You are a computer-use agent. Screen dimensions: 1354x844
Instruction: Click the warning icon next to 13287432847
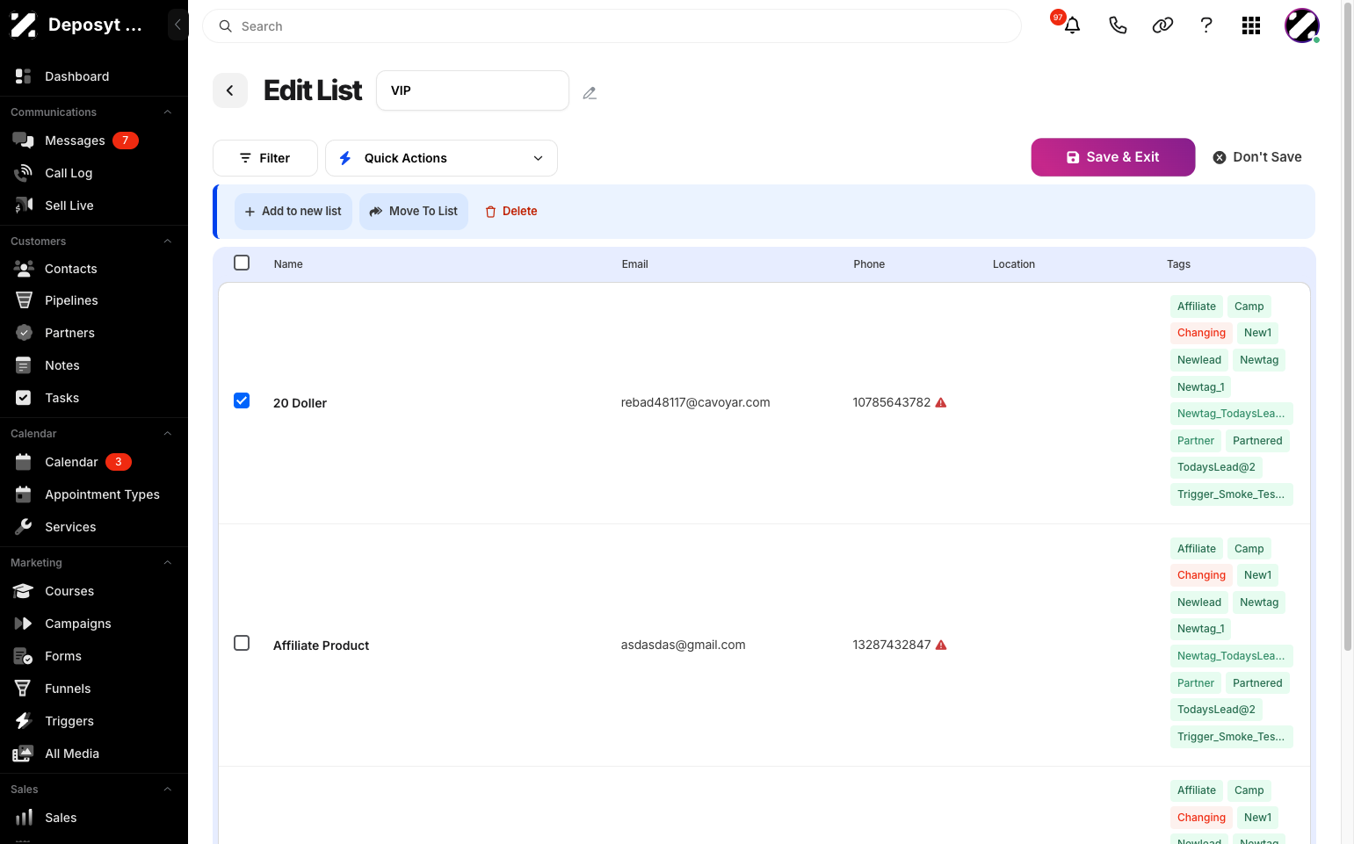(x=941, y=645)
